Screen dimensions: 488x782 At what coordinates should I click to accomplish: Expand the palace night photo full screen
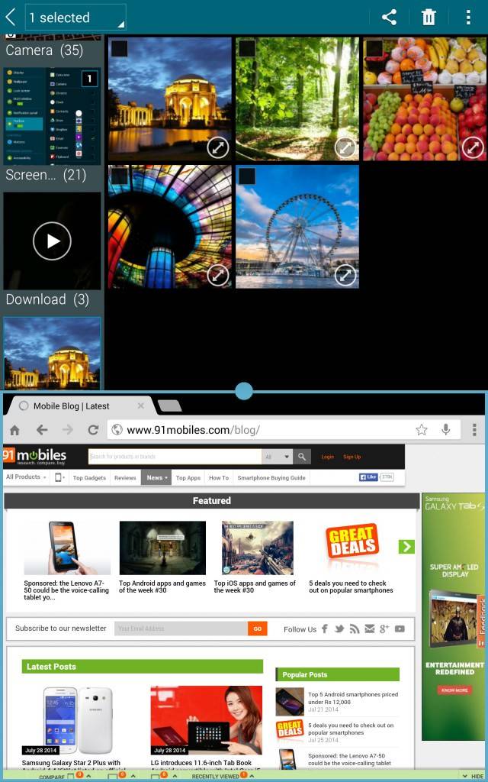217,147
